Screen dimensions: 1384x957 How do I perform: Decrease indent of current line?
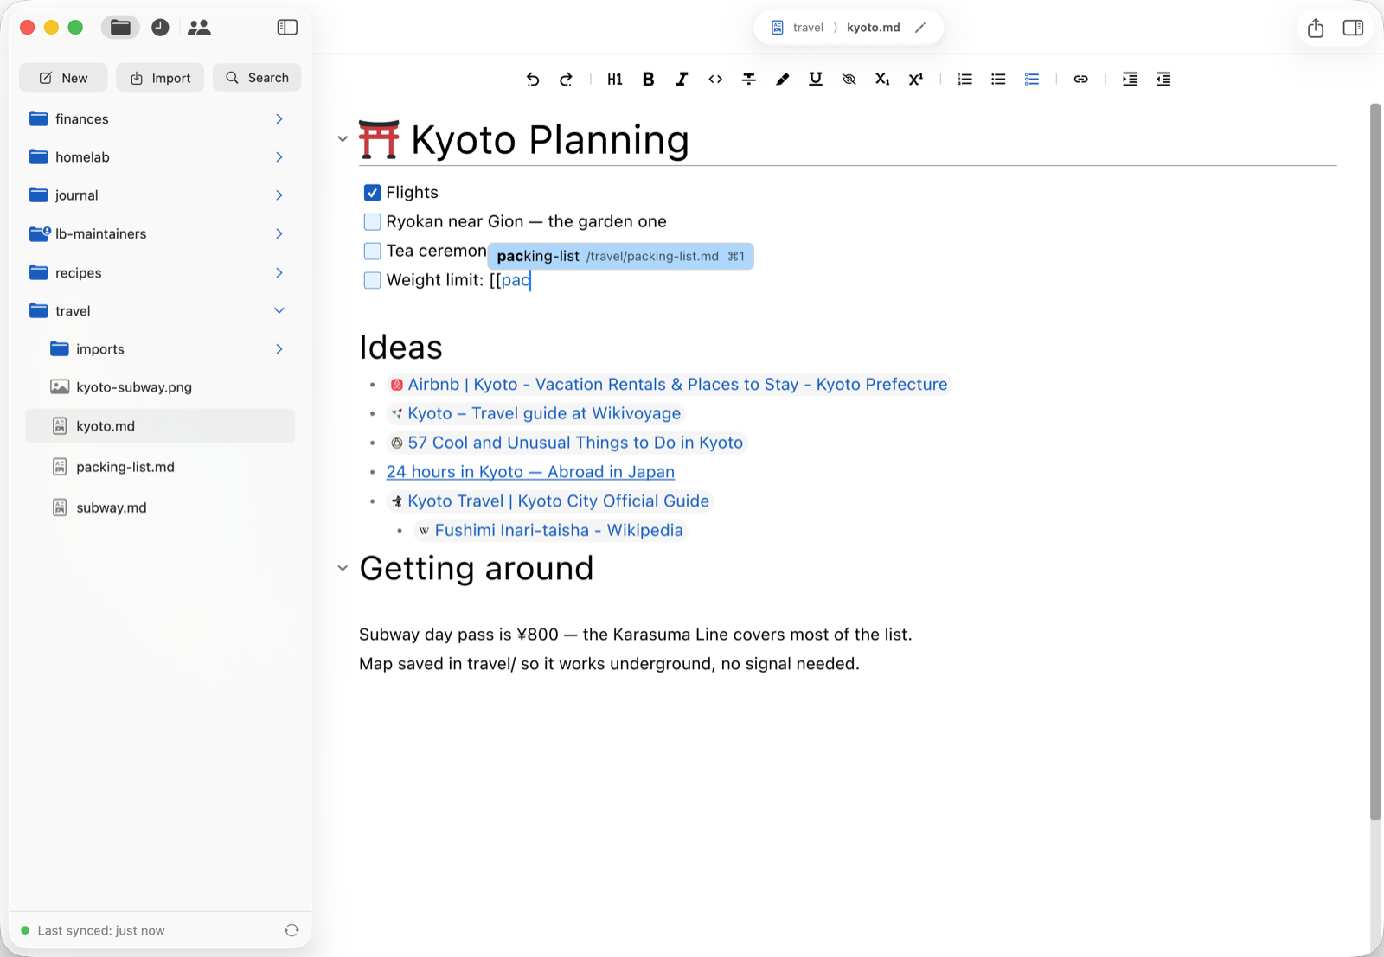(x=1163, y=79)
